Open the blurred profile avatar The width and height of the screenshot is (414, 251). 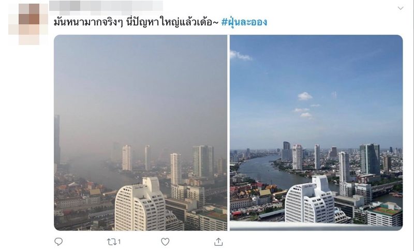pyautogui.click(x=28, y=24)
